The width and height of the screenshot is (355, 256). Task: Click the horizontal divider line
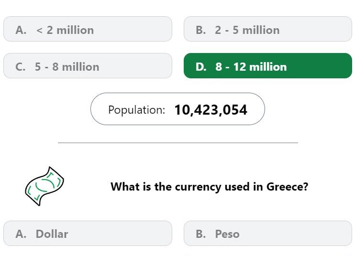[x=178, y=143]
